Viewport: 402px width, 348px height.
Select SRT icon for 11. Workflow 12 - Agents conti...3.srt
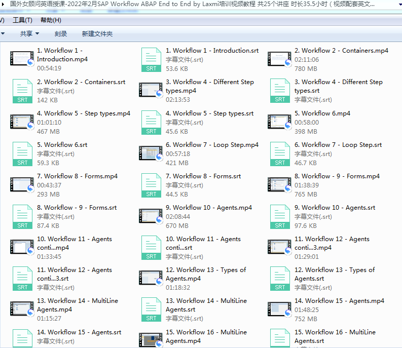pyautogui.click(x=22, y=279)
